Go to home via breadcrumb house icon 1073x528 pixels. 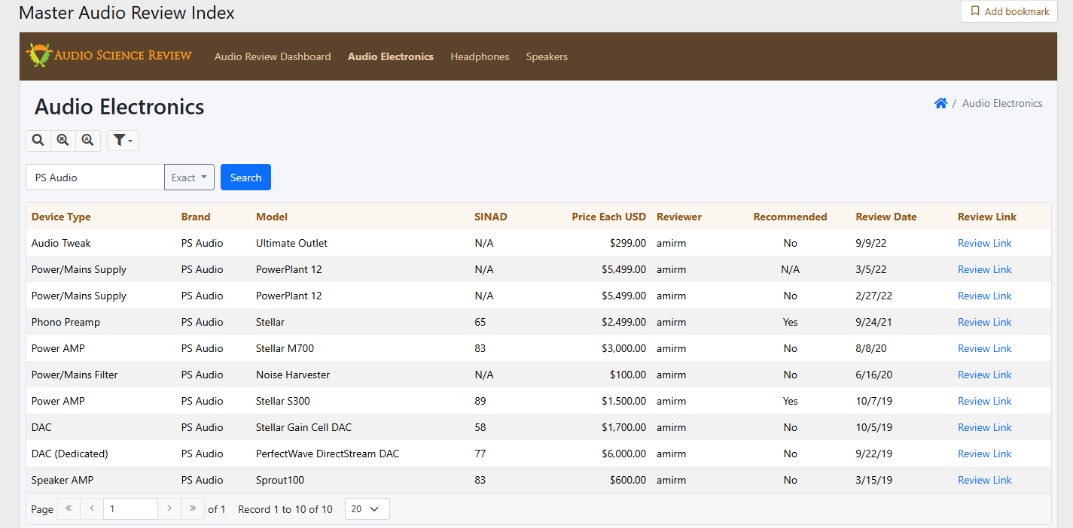click(940, 103)
